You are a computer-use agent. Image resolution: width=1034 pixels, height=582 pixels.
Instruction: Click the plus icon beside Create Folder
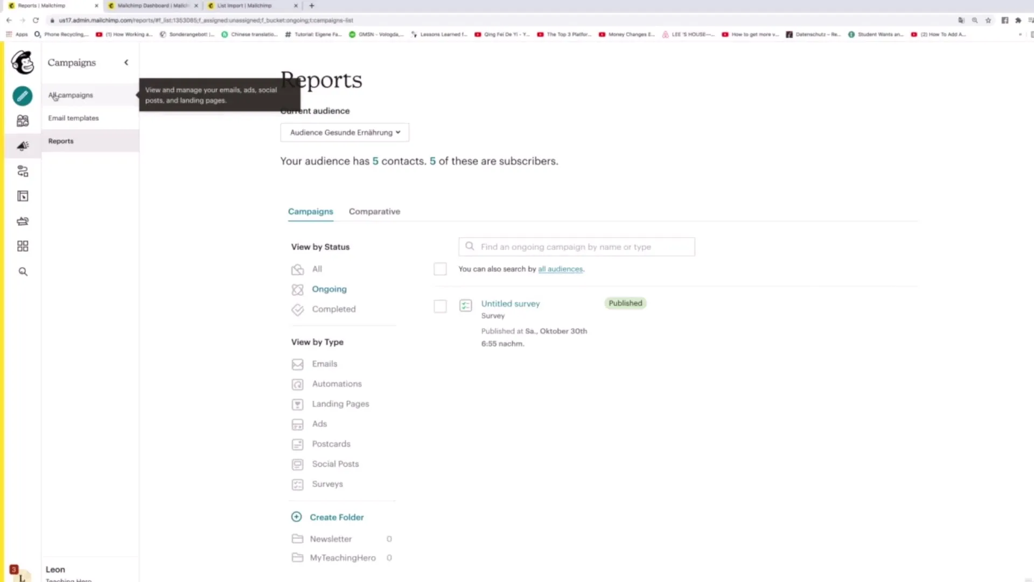(296, 517)
